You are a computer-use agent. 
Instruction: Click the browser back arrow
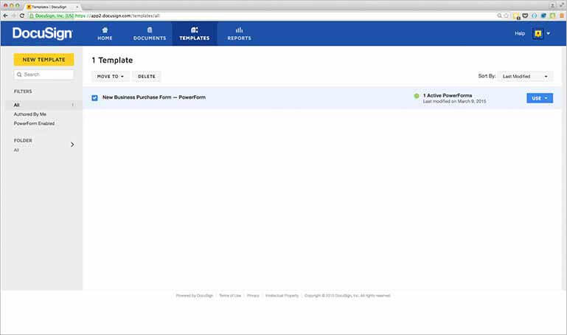[x=5, y=15]
